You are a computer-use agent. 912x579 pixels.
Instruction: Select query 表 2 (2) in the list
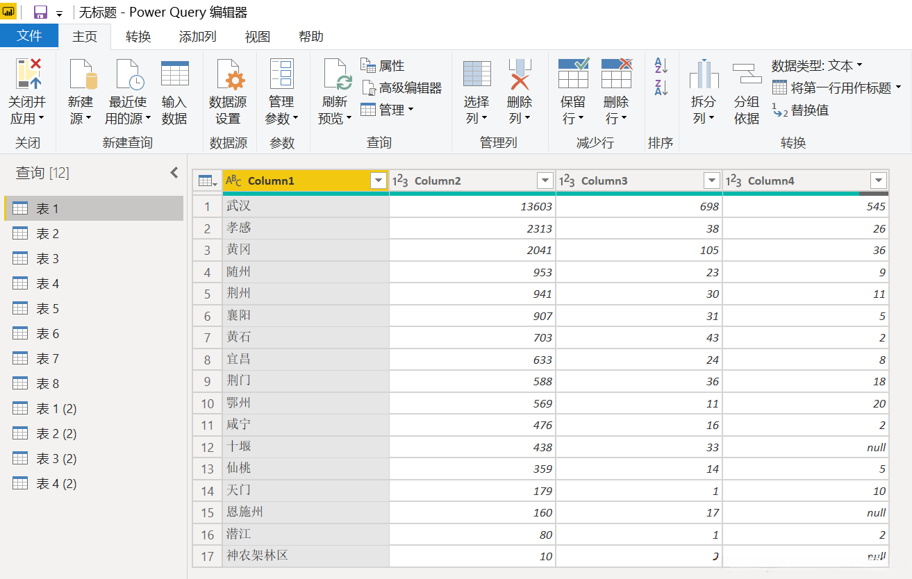coord(94,433)
